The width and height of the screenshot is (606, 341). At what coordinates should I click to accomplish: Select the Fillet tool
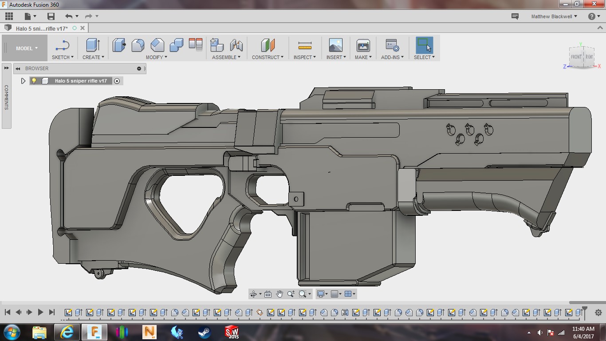[138, 45]
